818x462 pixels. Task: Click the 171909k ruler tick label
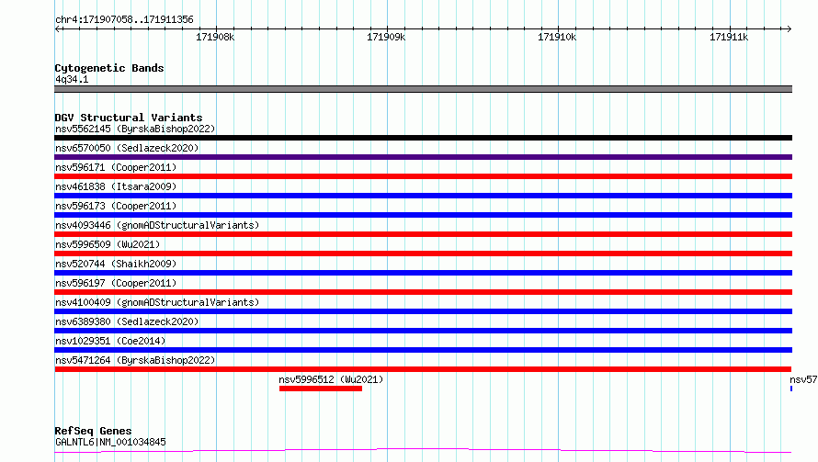(386, 37)
